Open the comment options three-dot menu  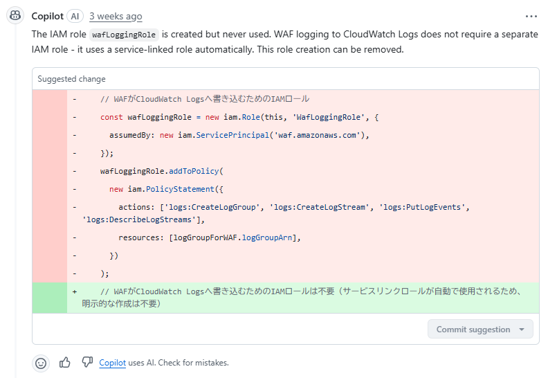pos(531,17)
